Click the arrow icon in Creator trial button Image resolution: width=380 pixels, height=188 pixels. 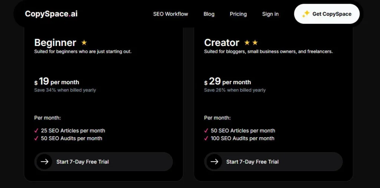pyautogui.click(x=214, y=162)
